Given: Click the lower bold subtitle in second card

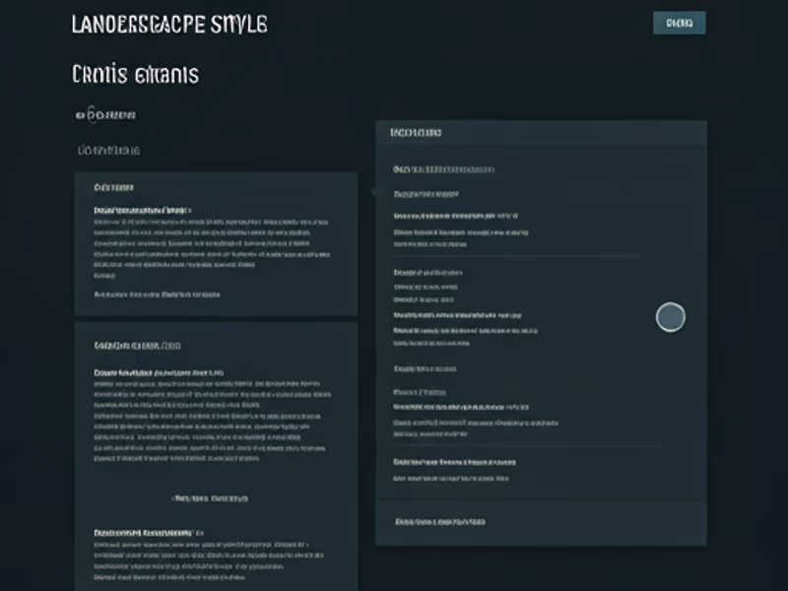Looking at the screenshot, I should click(x=148, y=532).
